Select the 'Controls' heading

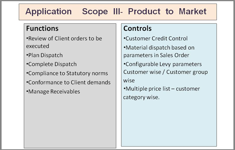(137, 29)
